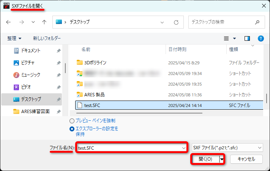
Task: Open help with the blue question icon
Action: pyautogui.click(x=261, y=38)
